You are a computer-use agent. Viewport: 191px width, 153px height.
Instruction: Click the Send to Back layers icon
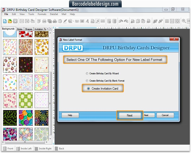coord(160,21)
